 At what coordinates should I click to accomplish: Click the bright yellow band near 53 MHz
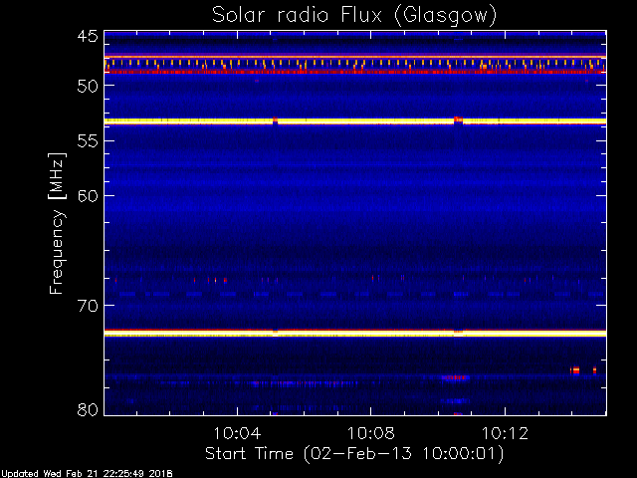coord(355,121)
